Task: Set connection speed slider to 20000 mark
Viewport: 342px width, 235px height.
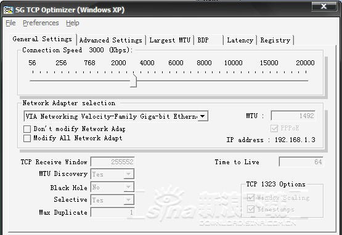Action: 306,81
